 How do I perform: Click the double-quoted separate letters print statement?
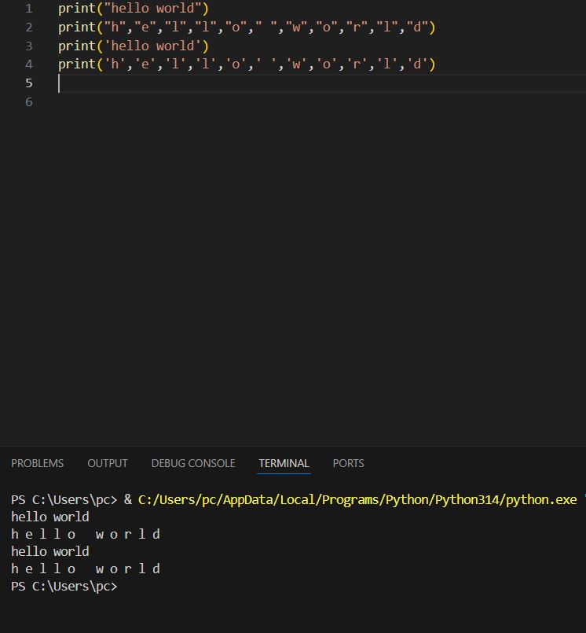click(247, 28)
